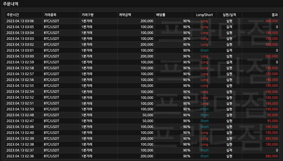Click the 거래종목 column header

[x=50, y=15]
